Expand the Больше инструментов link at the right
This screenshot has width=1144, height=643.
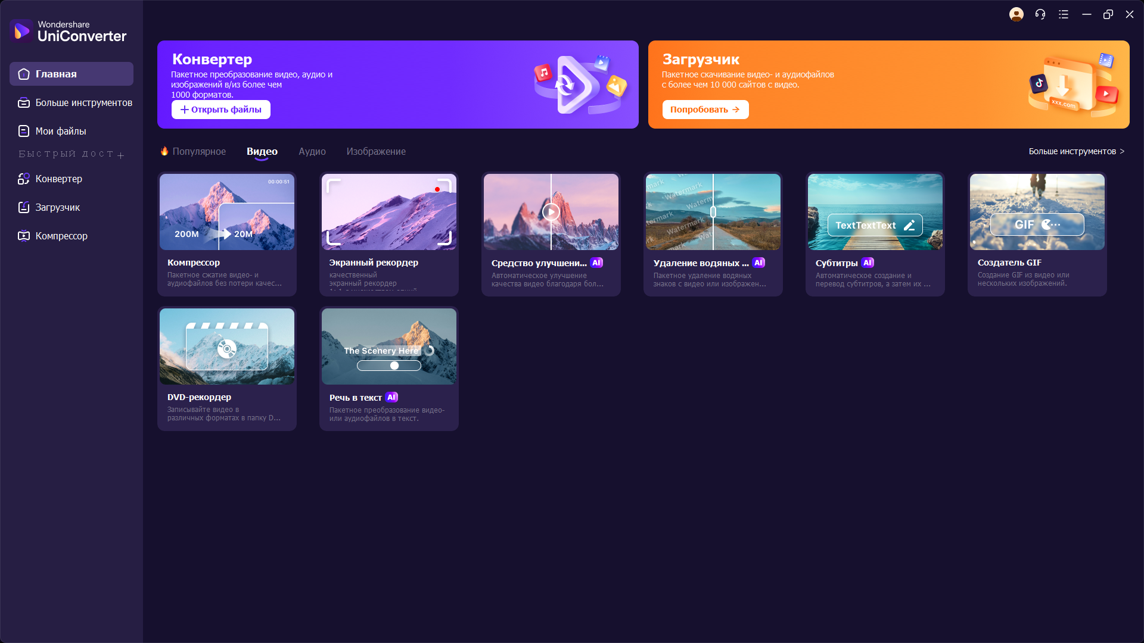(1076, 151)
